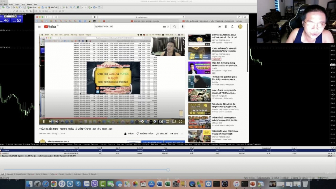
Task: Open Google Chrome from the Dock
Action: (x=54, y=184)
